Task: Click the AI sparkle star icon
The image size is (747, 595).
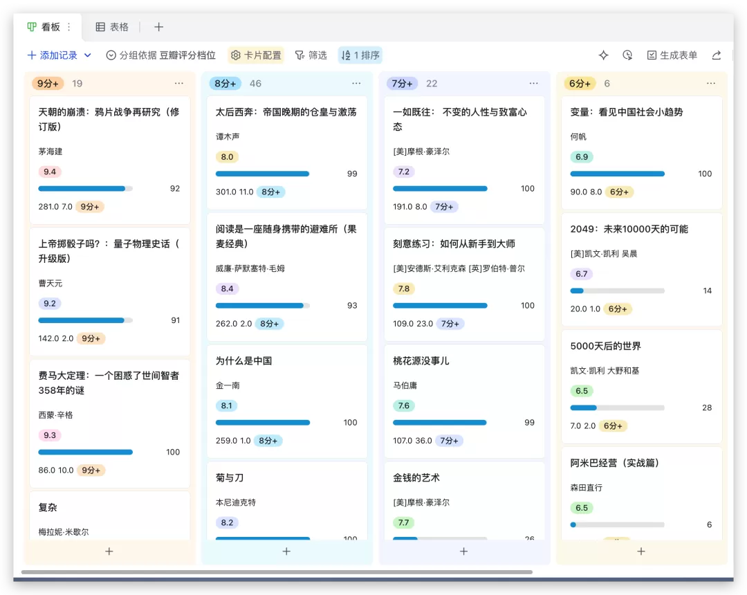Action: [603, 55]
